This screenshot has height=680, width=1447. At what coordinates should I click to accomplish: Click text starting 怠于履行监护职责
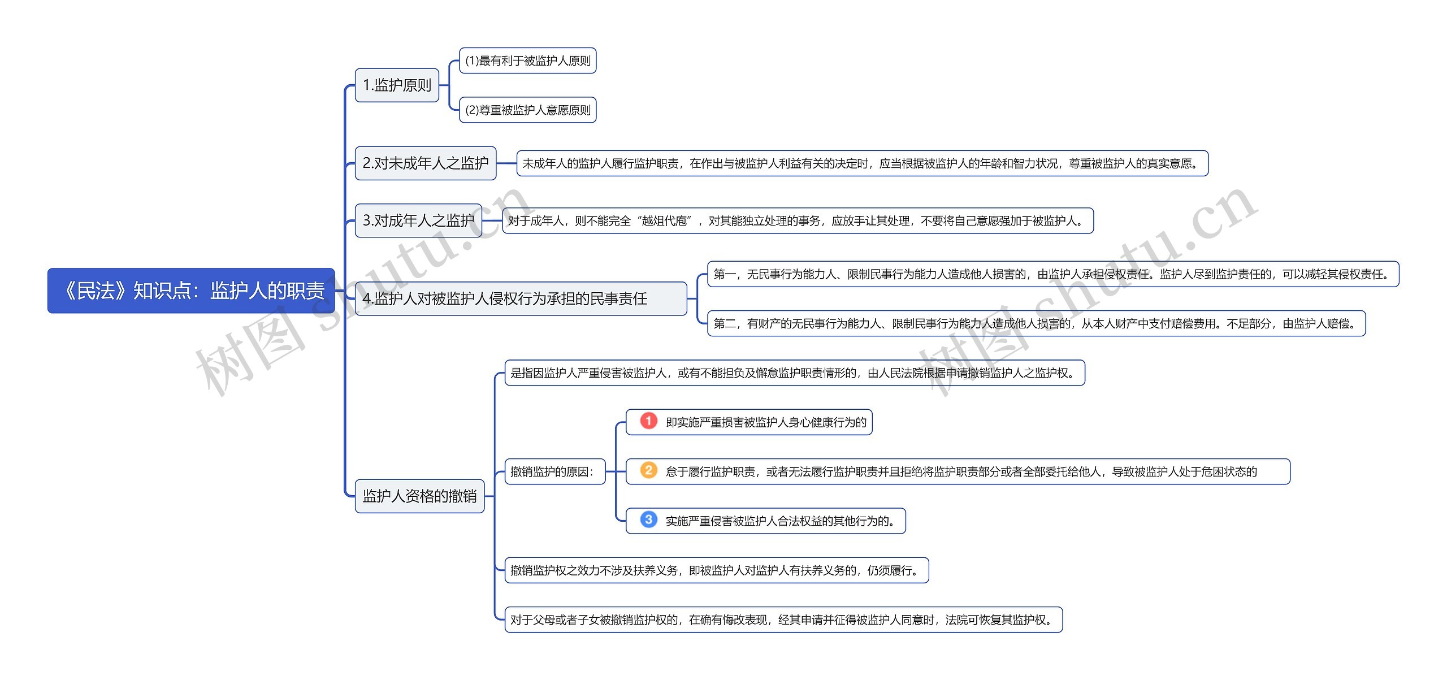click(x=961, y=471)
